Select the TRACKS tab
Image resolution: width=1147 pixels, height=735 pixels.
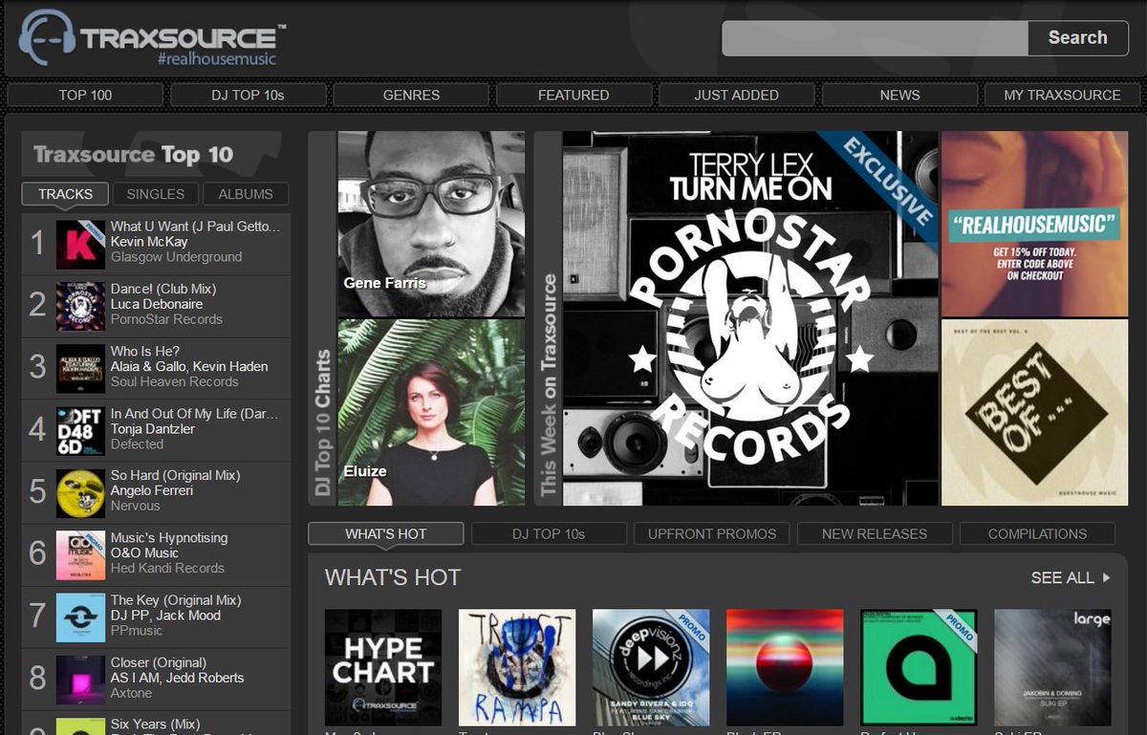66,194
